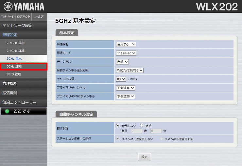242x166 pixels.
Task: Click the プライマリチャンネル row label
Action: tap(71, 88)
